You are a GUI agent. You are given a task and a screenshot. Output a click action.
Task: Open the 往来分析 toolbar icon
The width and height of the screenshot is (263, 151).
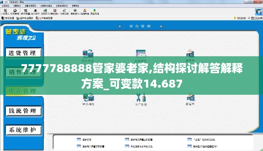tap(64, 12)
